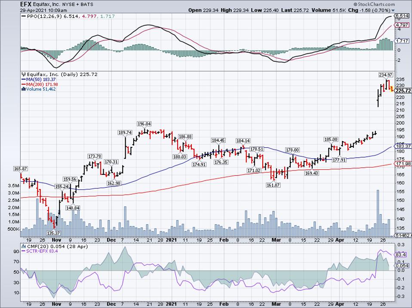Click the 155.24 price label
This screenshot has width=412, height=308.
pyautogui.click(x=62, y=186)
